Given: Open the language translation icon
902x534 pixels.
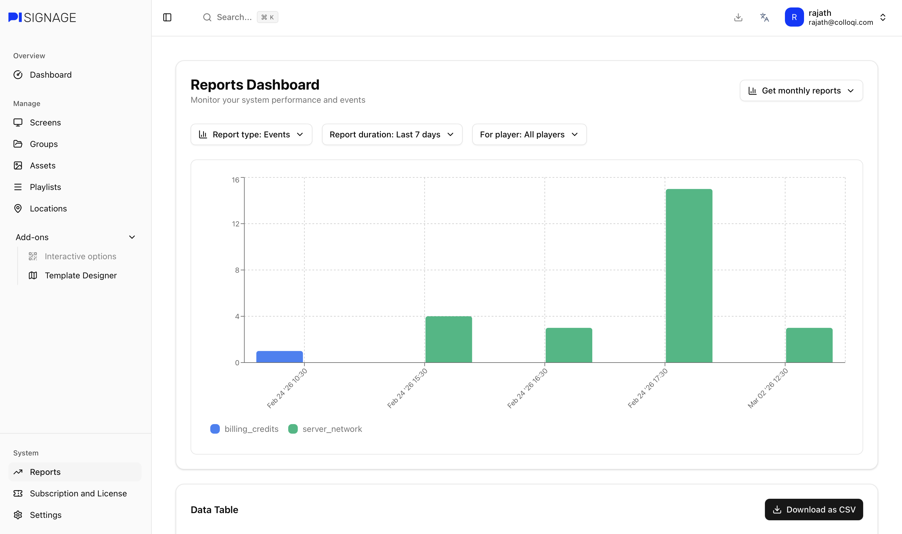Looking at the screenshot, I should 764,17.
